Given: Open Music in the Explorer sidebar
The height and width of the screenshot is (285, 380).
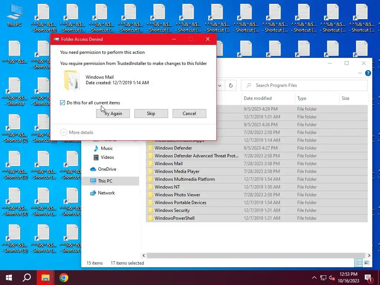Looking at the screenshot, I should (107, 148).
